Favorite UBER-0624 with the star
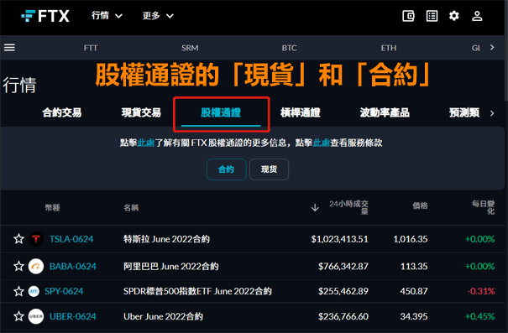This screenshot has height=333, width=508. click(18, 316)
